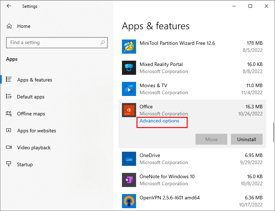275x211 pixels.
Task: Click the Settings window title
Action: [x=30, y=6]
